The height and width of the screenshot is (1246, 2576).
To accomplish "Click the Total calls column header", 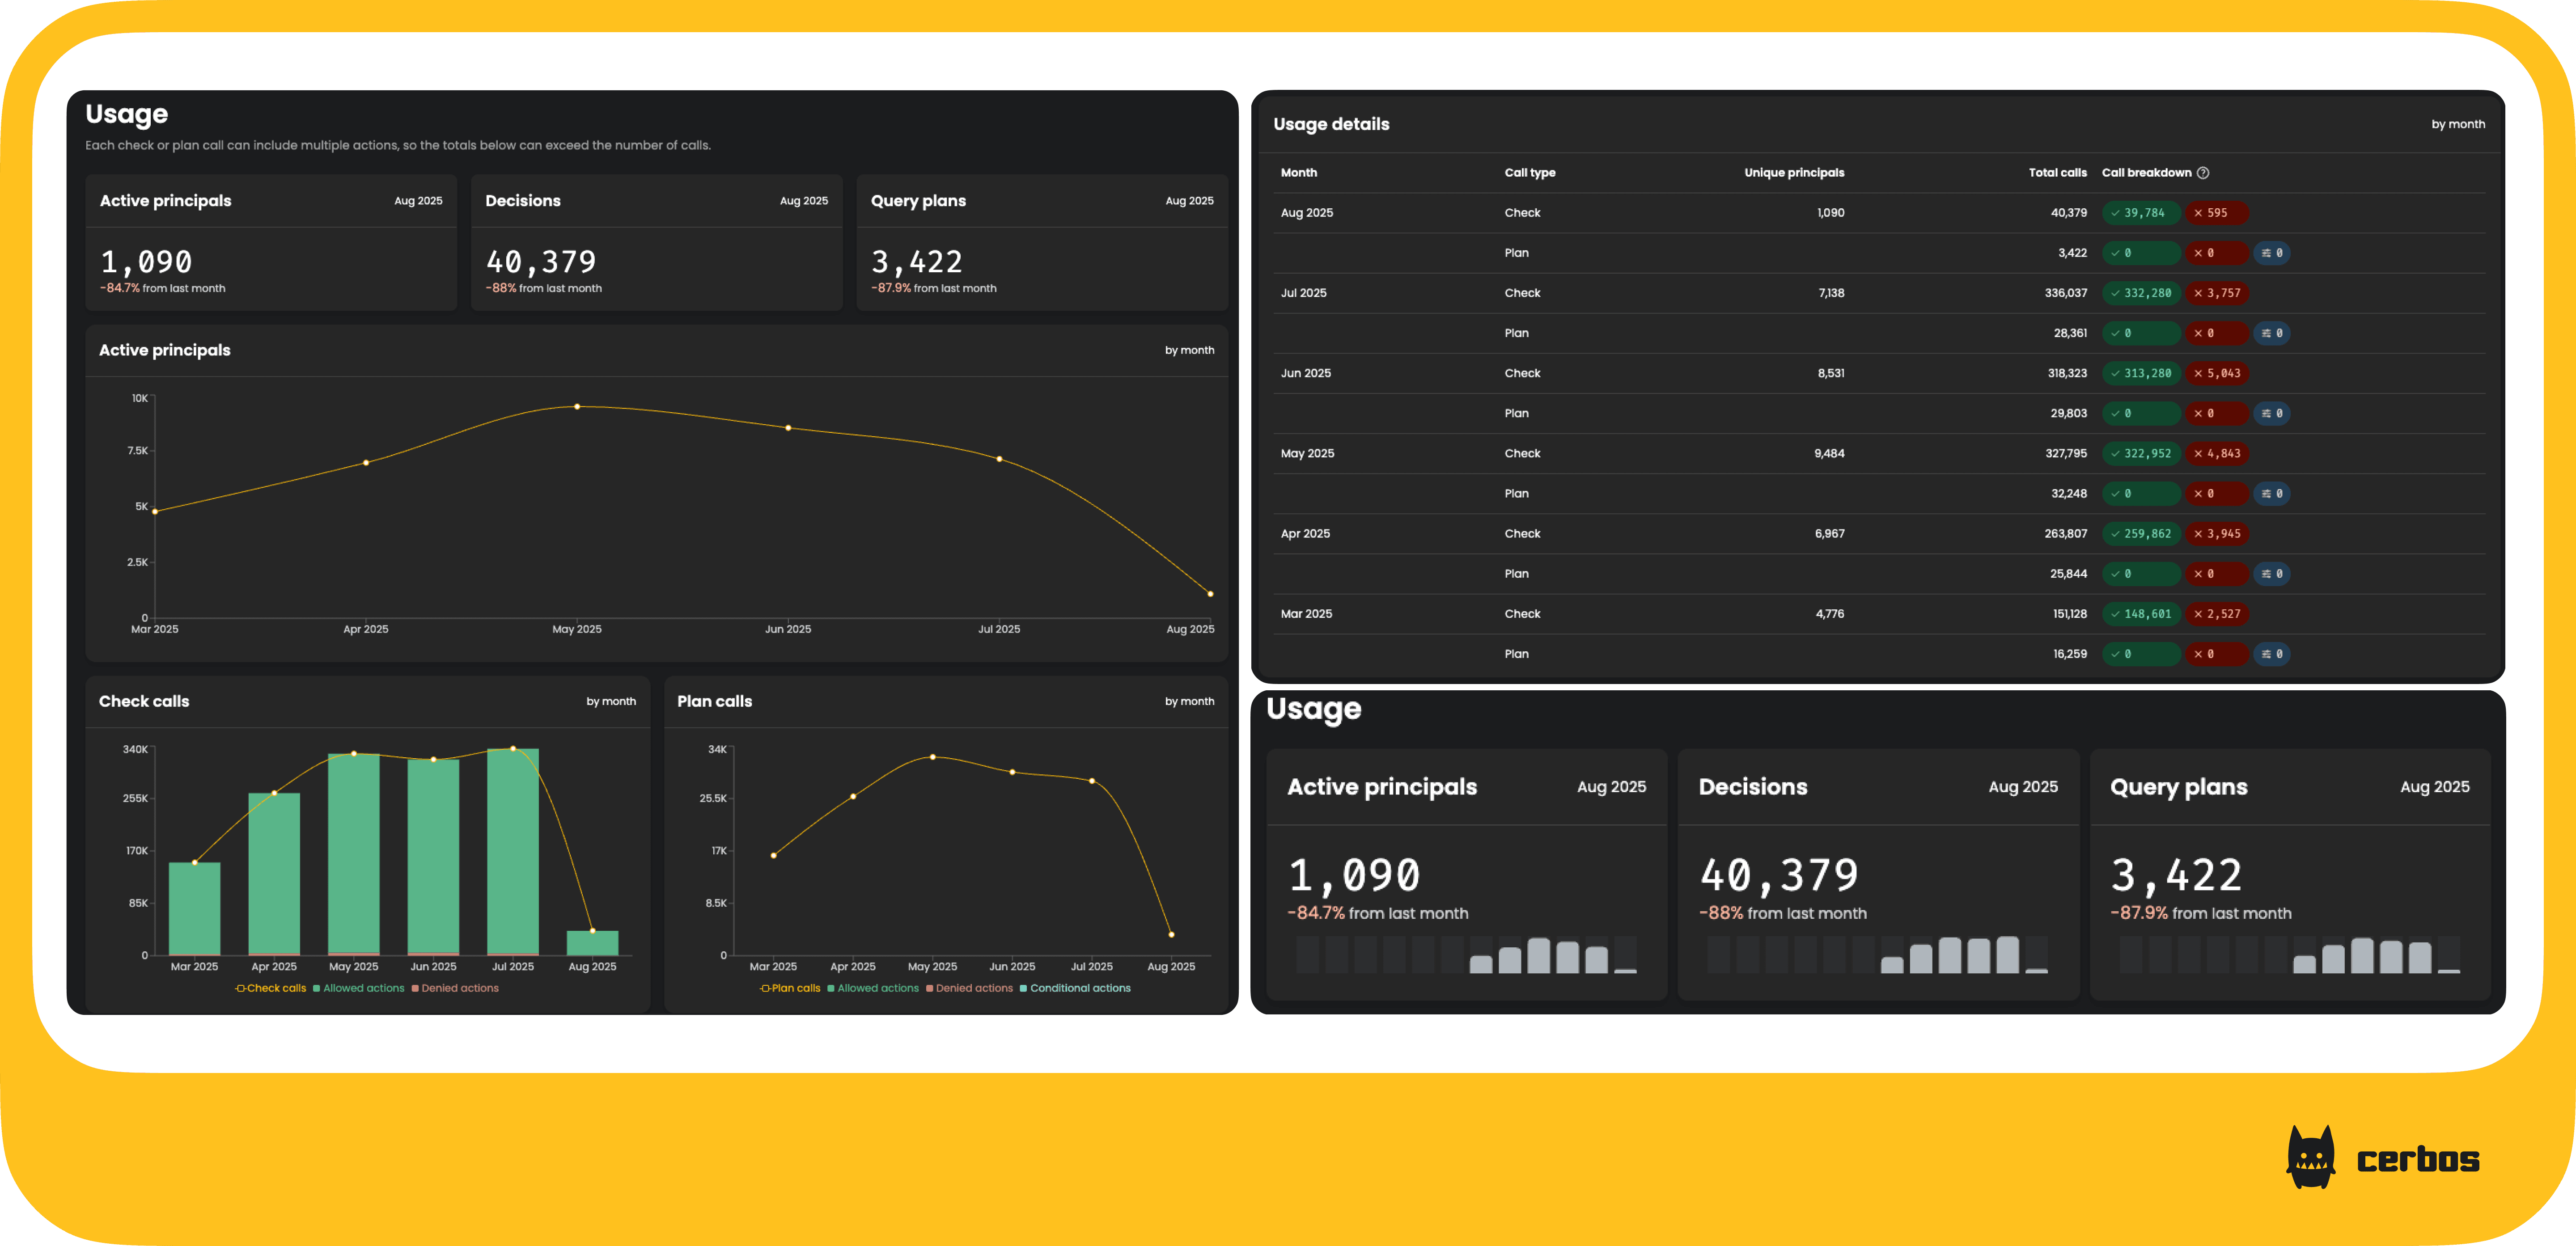I will click(x=2058, y=173).
